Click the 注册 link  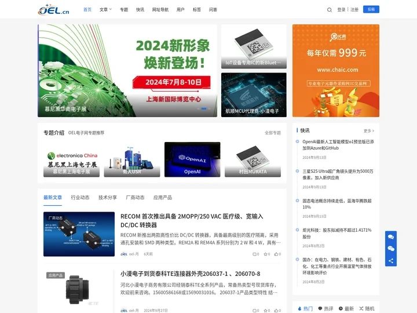point(354,10)
